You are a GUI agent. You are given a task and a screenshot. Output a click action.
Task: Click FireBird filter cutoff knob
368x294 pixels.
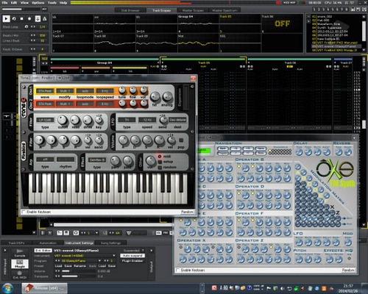click(x=63, y=120)
